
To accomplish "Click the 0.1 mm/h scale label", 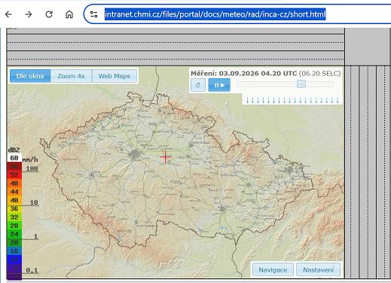I will pos(32,270).
